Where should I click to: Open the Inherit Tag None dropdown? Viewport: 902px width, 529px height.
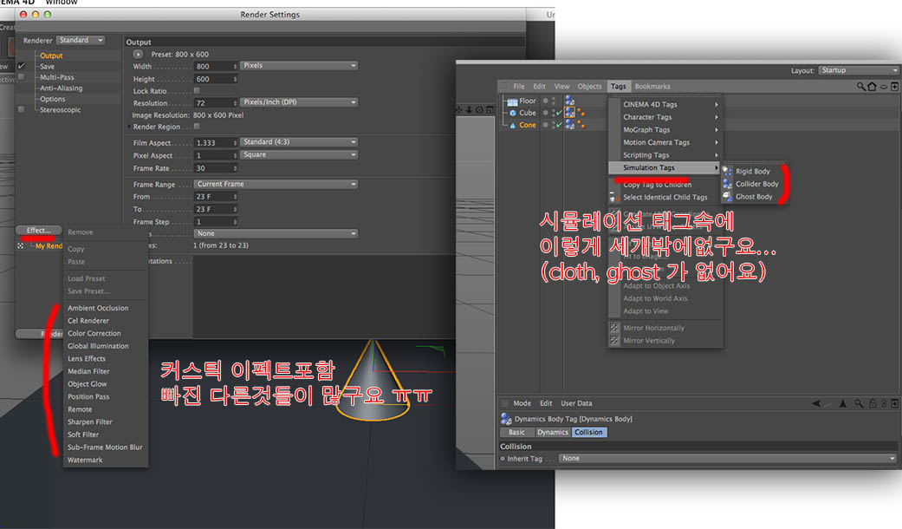coord(728,458)
